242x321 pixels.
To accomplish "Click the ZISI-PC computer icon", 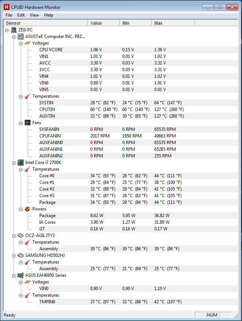I will [x=14, y=30].
